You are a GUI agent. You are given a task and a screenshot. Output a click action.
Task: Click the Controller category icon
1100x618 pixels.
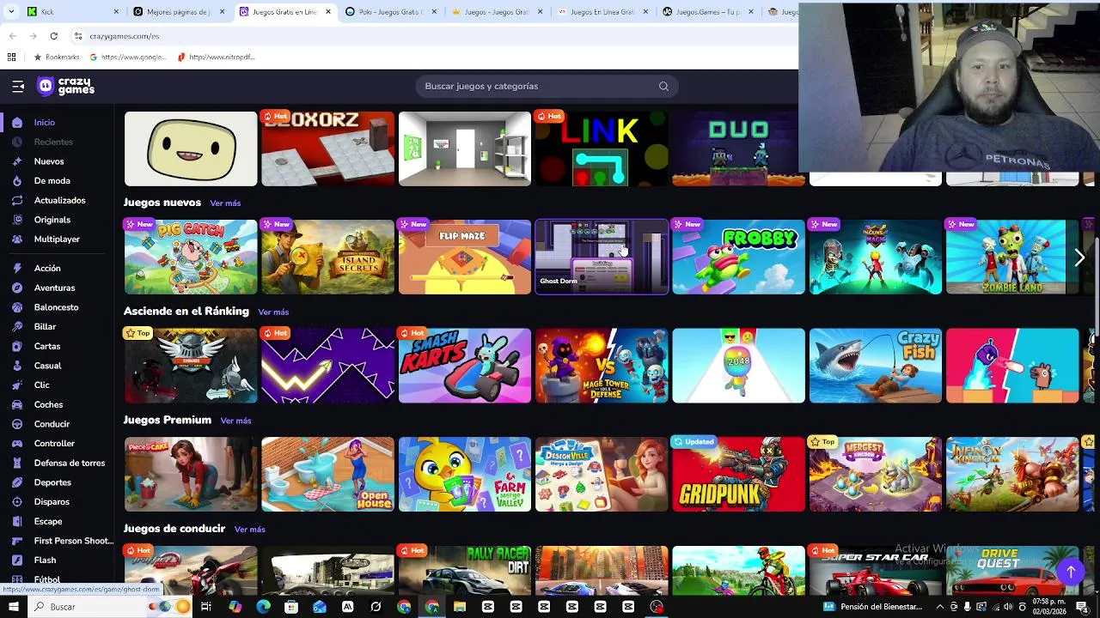[17, 444]
